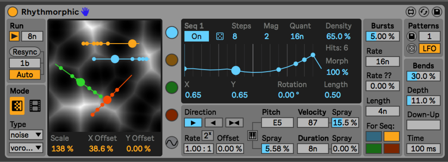Click the piano keyboard icon beside Pitch
The width and height of the screenshot is (448, 162).
pos(252,136)
